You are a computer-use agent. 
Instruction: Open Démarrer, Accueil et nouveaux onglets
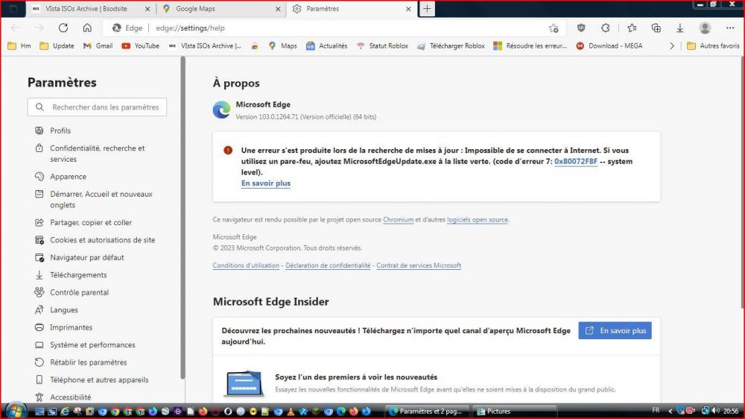101,199
